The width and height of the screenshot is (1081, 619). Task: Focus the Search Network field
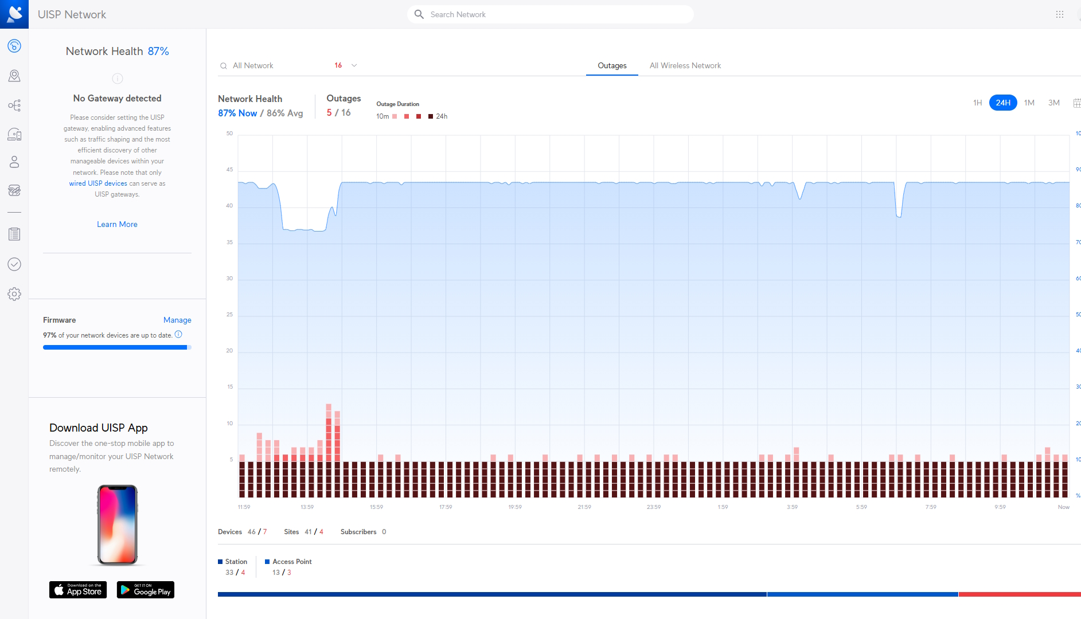point(551,14)
